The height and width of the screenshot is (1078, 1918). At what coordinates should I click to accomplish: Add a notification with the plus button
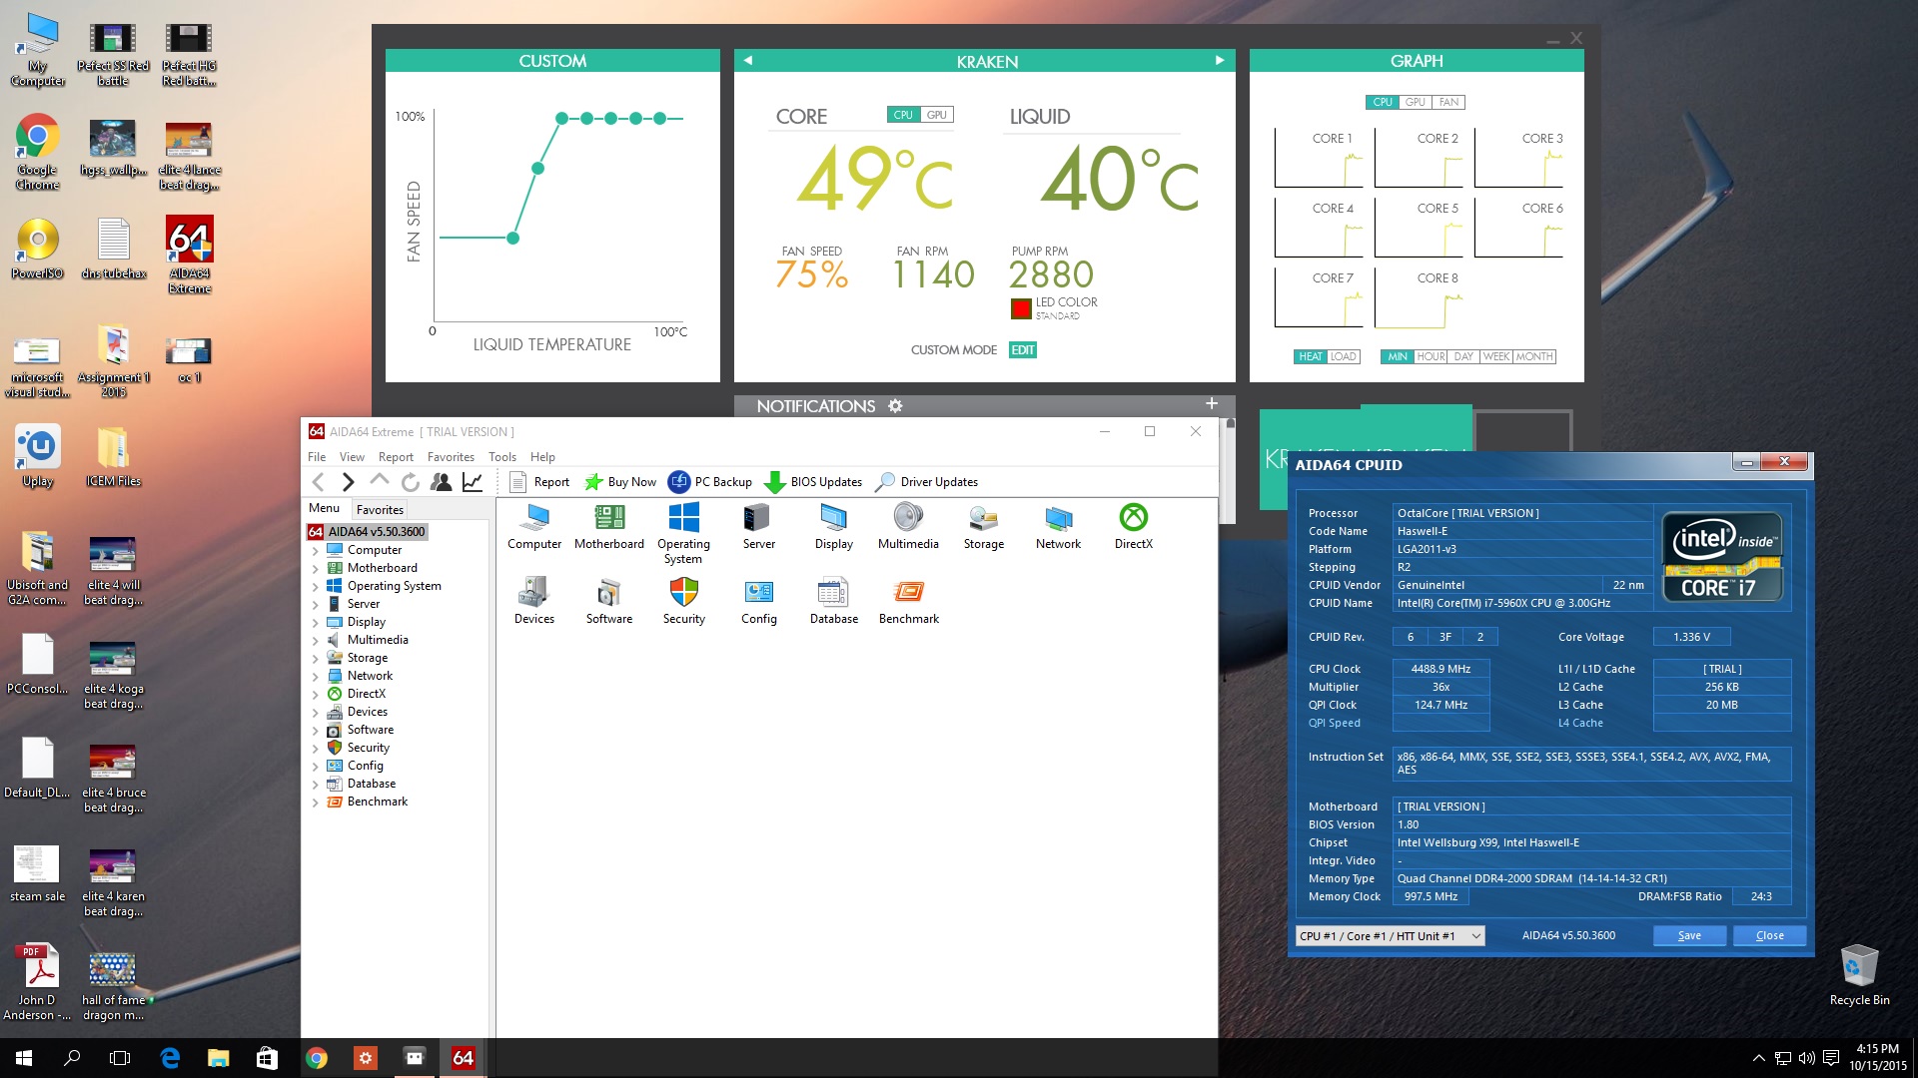coord(1212,403)
